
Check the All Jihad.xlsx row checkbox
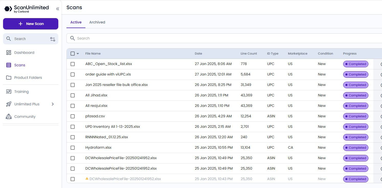tap(73, 95)
